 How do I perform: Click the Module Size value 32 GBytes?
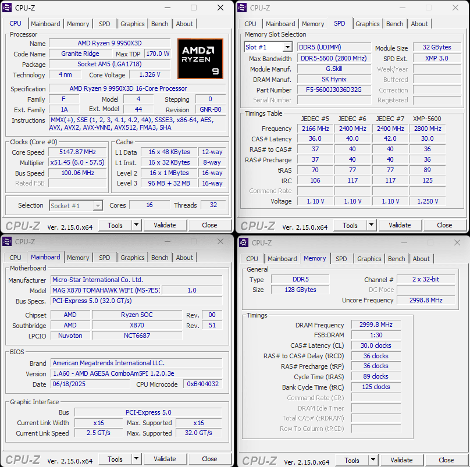tap(437, 47)
